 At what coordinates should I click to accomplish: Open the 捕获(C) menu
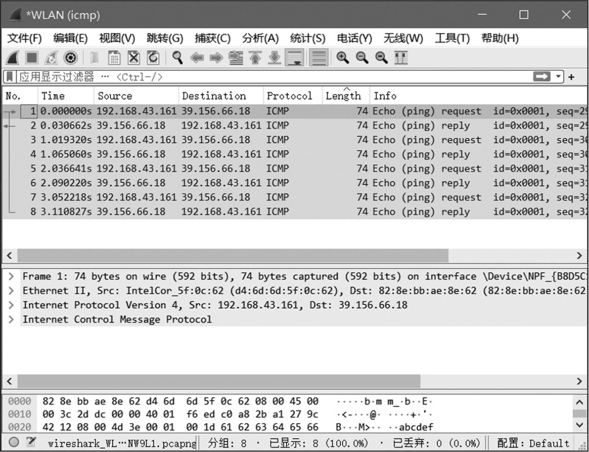coord(212,38)
